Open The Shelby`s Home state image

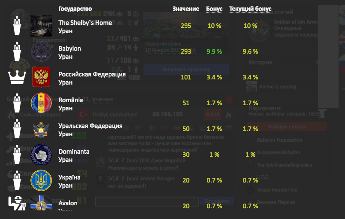click(41, 26)
